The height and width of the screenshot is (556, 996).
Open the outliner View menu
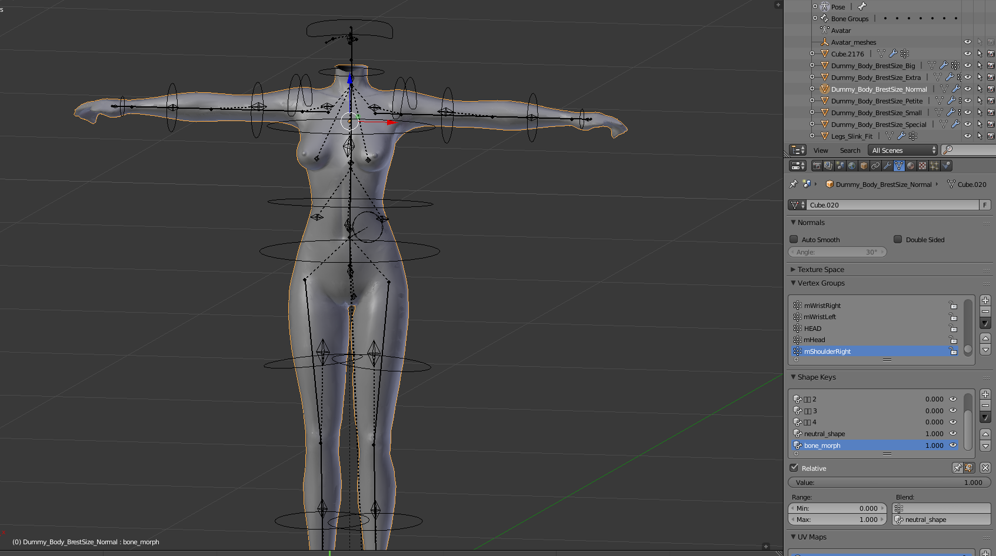coord(821,150)
